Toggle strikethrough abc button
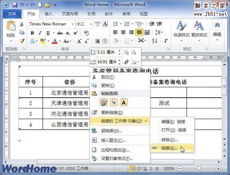 pyautogui.click(x=60, y=33)
